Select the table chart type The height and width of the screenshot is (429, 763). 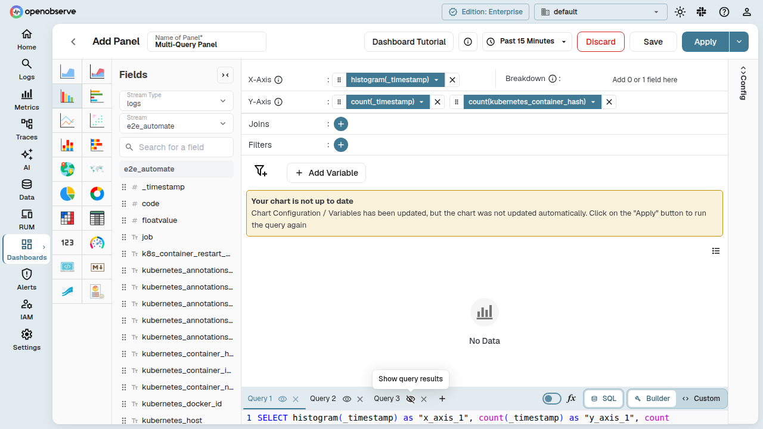(x=97, y=218)
